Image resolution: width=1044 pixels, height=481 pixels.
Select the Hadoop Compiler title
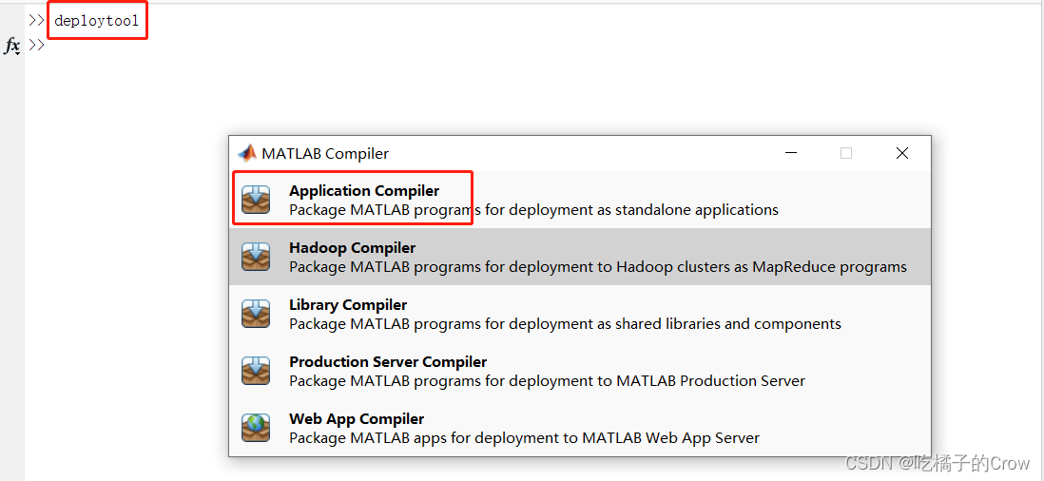point(352,248)
